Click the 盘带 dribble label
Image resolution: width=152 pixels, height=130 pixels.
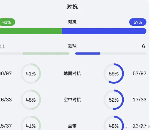[72, 126]
